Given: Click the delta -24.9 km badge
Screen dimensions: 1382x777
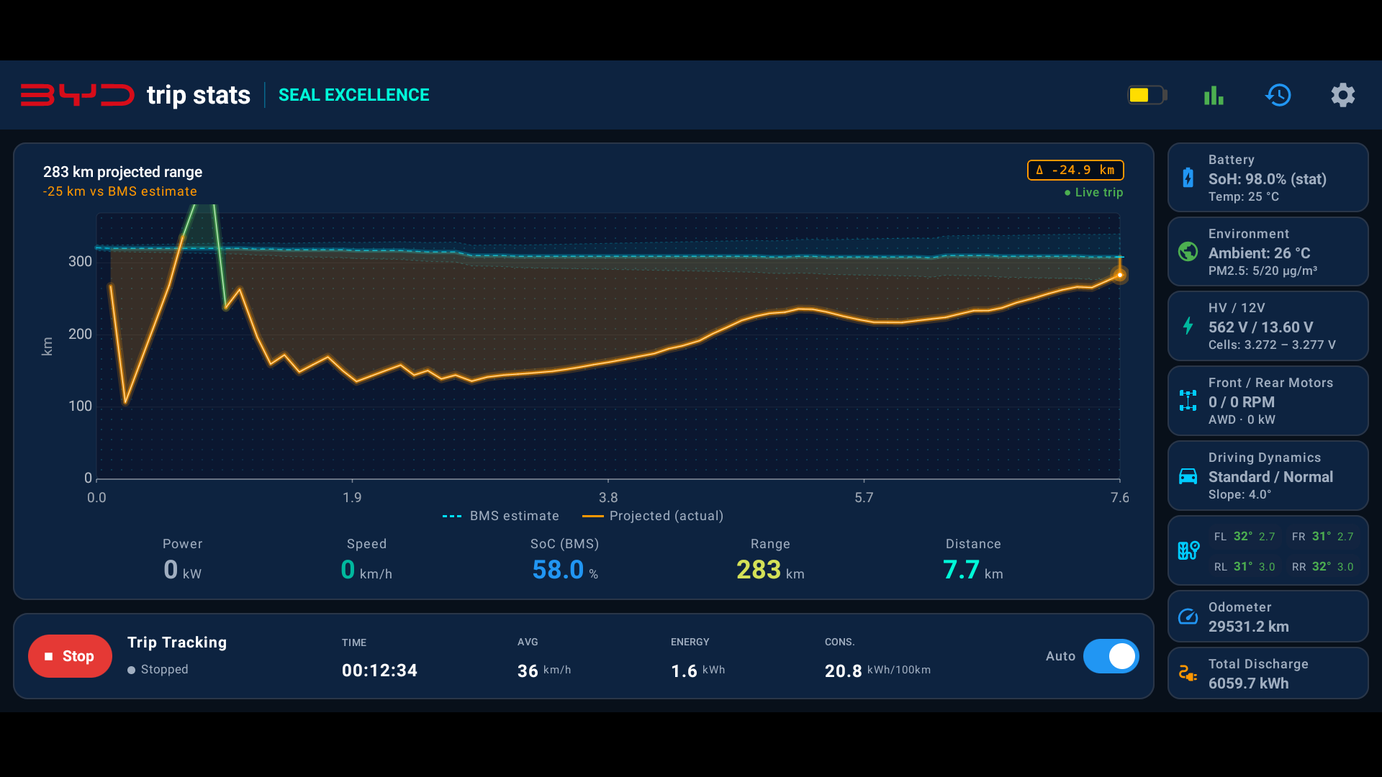Looking at the screenshot, I should click(1075, 170).
